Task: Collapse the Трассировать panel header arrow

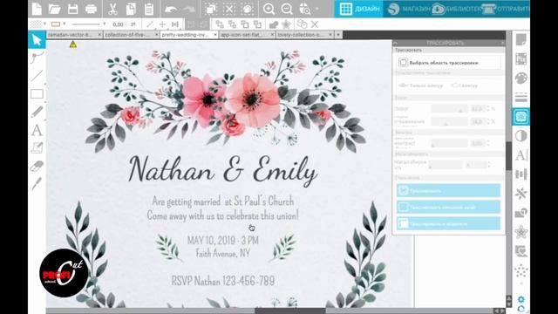Action: click(x=395, y=43)
